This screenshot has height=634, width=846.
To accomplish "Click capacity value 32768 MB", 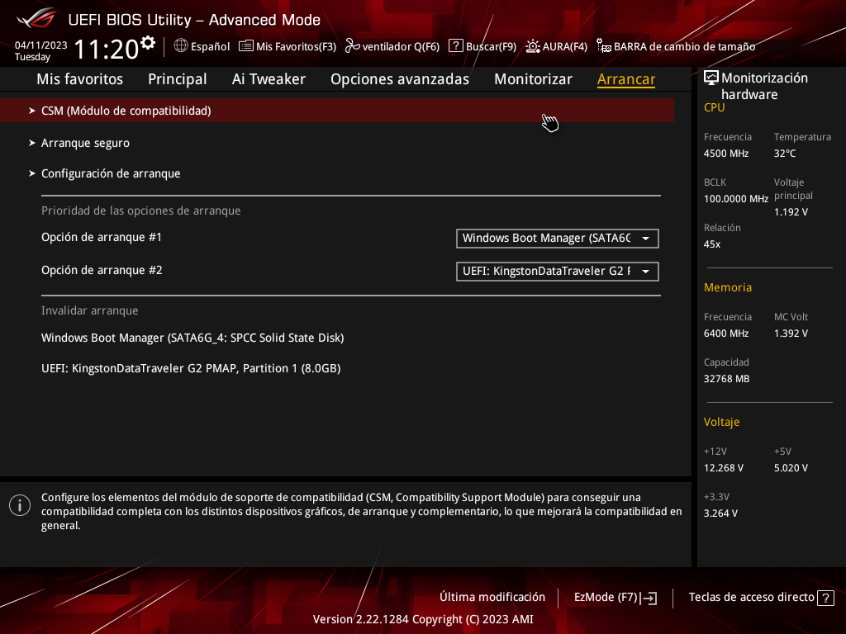I will click(727, 379).
